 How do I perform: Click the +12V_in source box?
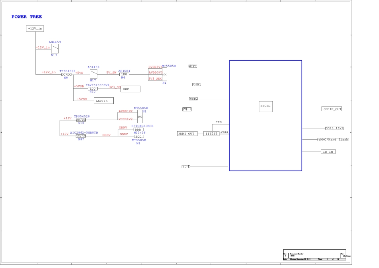coord(35,29)
